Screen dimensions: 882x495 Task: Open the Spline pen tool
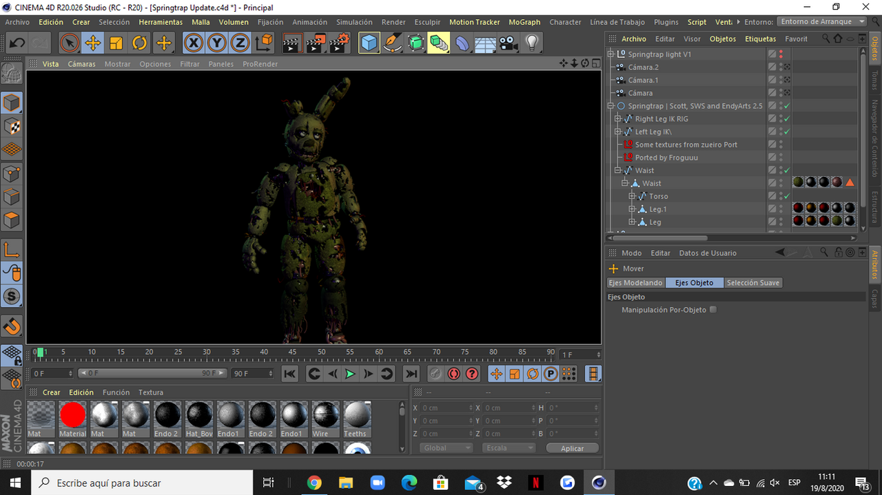pyautogui.click(x=393, y=43)
